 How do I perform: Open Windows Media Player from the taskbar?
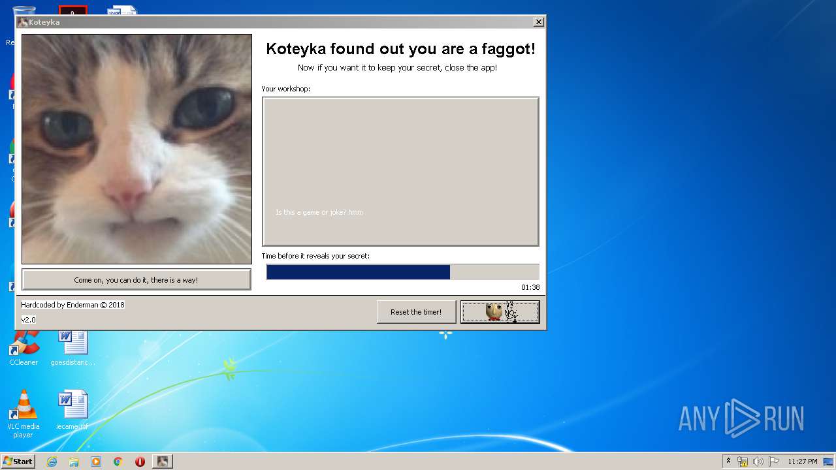tap(96, 462)
